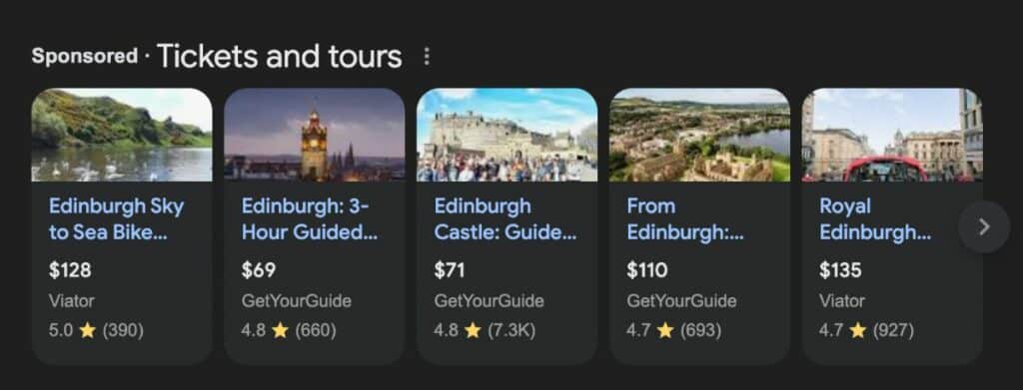1023x390 pixels.
Task: Open the Edinburgh Castle: Guide tour link
Action: point(505,218)
